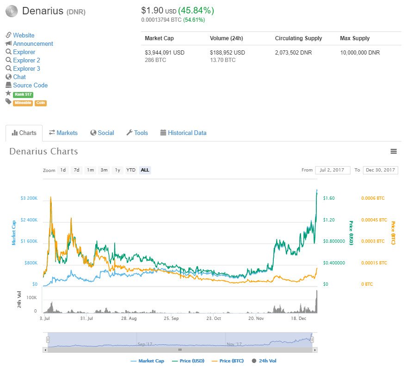Click the navigator scrollbar center grip
The image size is (407, 368).
point(180,350)
